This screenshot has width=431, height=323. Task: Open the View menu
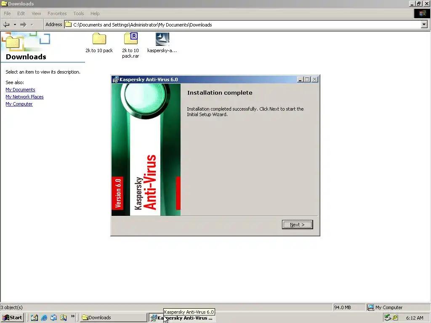36,13
